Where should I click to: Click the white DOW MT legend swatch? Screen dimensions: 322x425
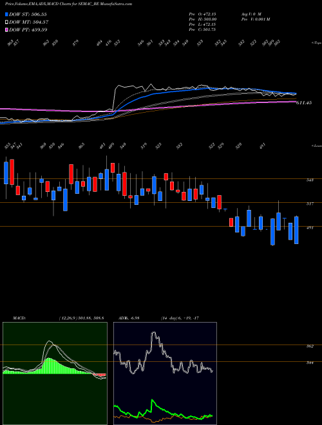click(6, 22)
